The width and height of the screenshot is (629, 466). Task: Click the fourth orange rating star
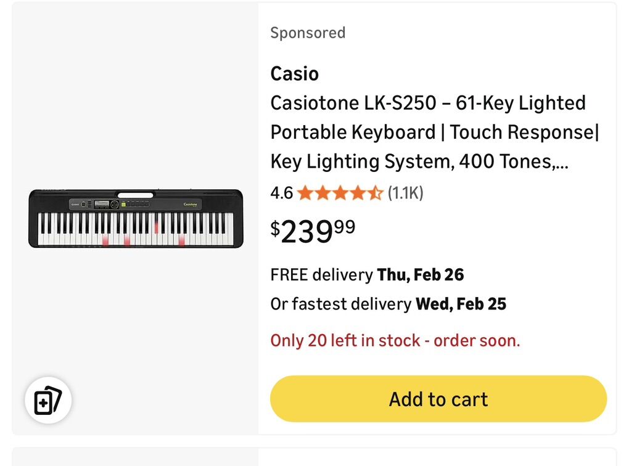[x=358, y=194]
